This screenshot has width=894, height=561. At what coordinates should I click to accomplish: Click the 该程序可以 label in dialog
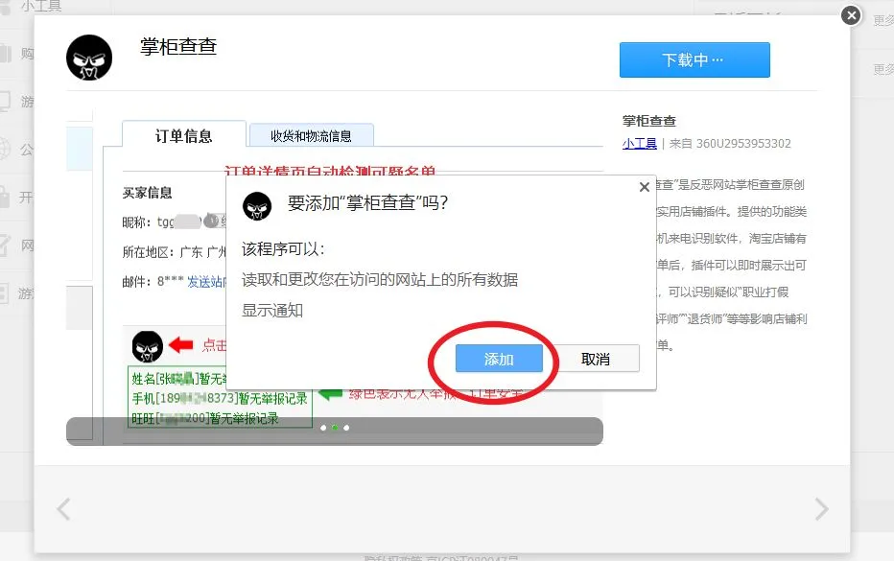(283, 249)
